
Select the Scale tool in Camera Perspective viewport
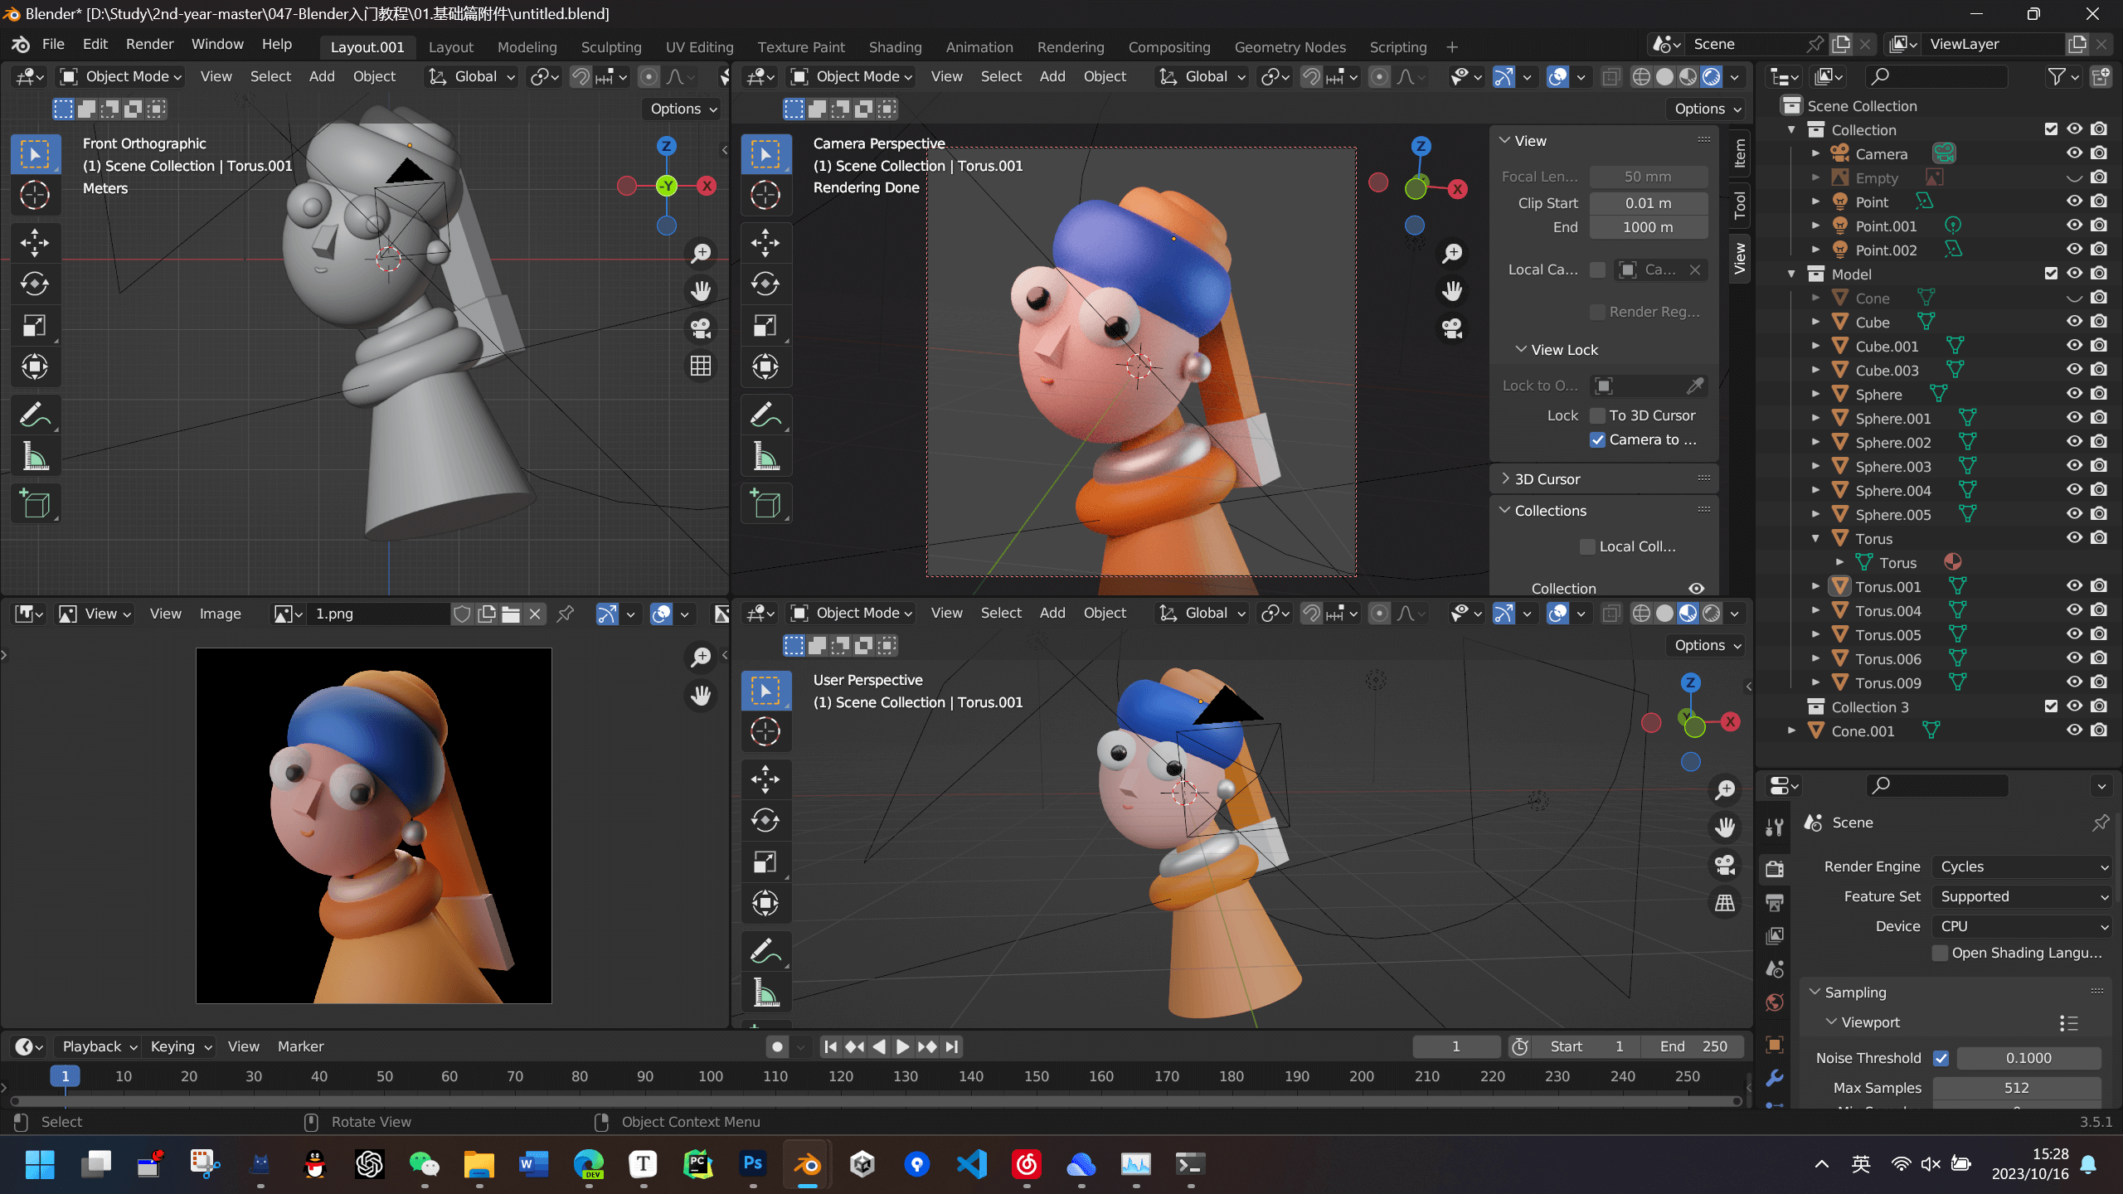(765, 326)
